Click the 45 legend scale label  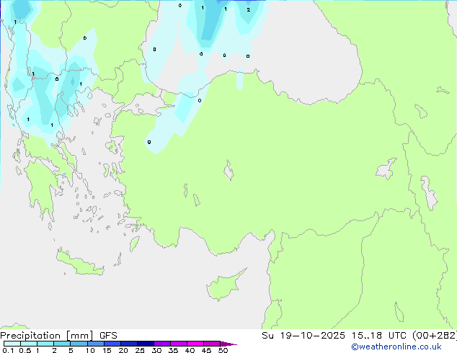[206, 350]
